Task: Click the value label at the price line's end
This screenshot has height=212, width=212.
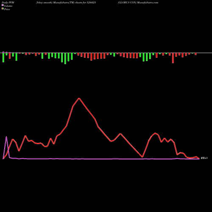Action: tap(204, 158)
